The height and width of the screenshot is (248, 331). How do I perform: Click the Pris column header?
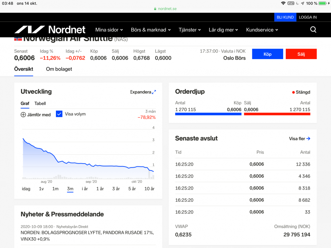click(x=260, y=152)
